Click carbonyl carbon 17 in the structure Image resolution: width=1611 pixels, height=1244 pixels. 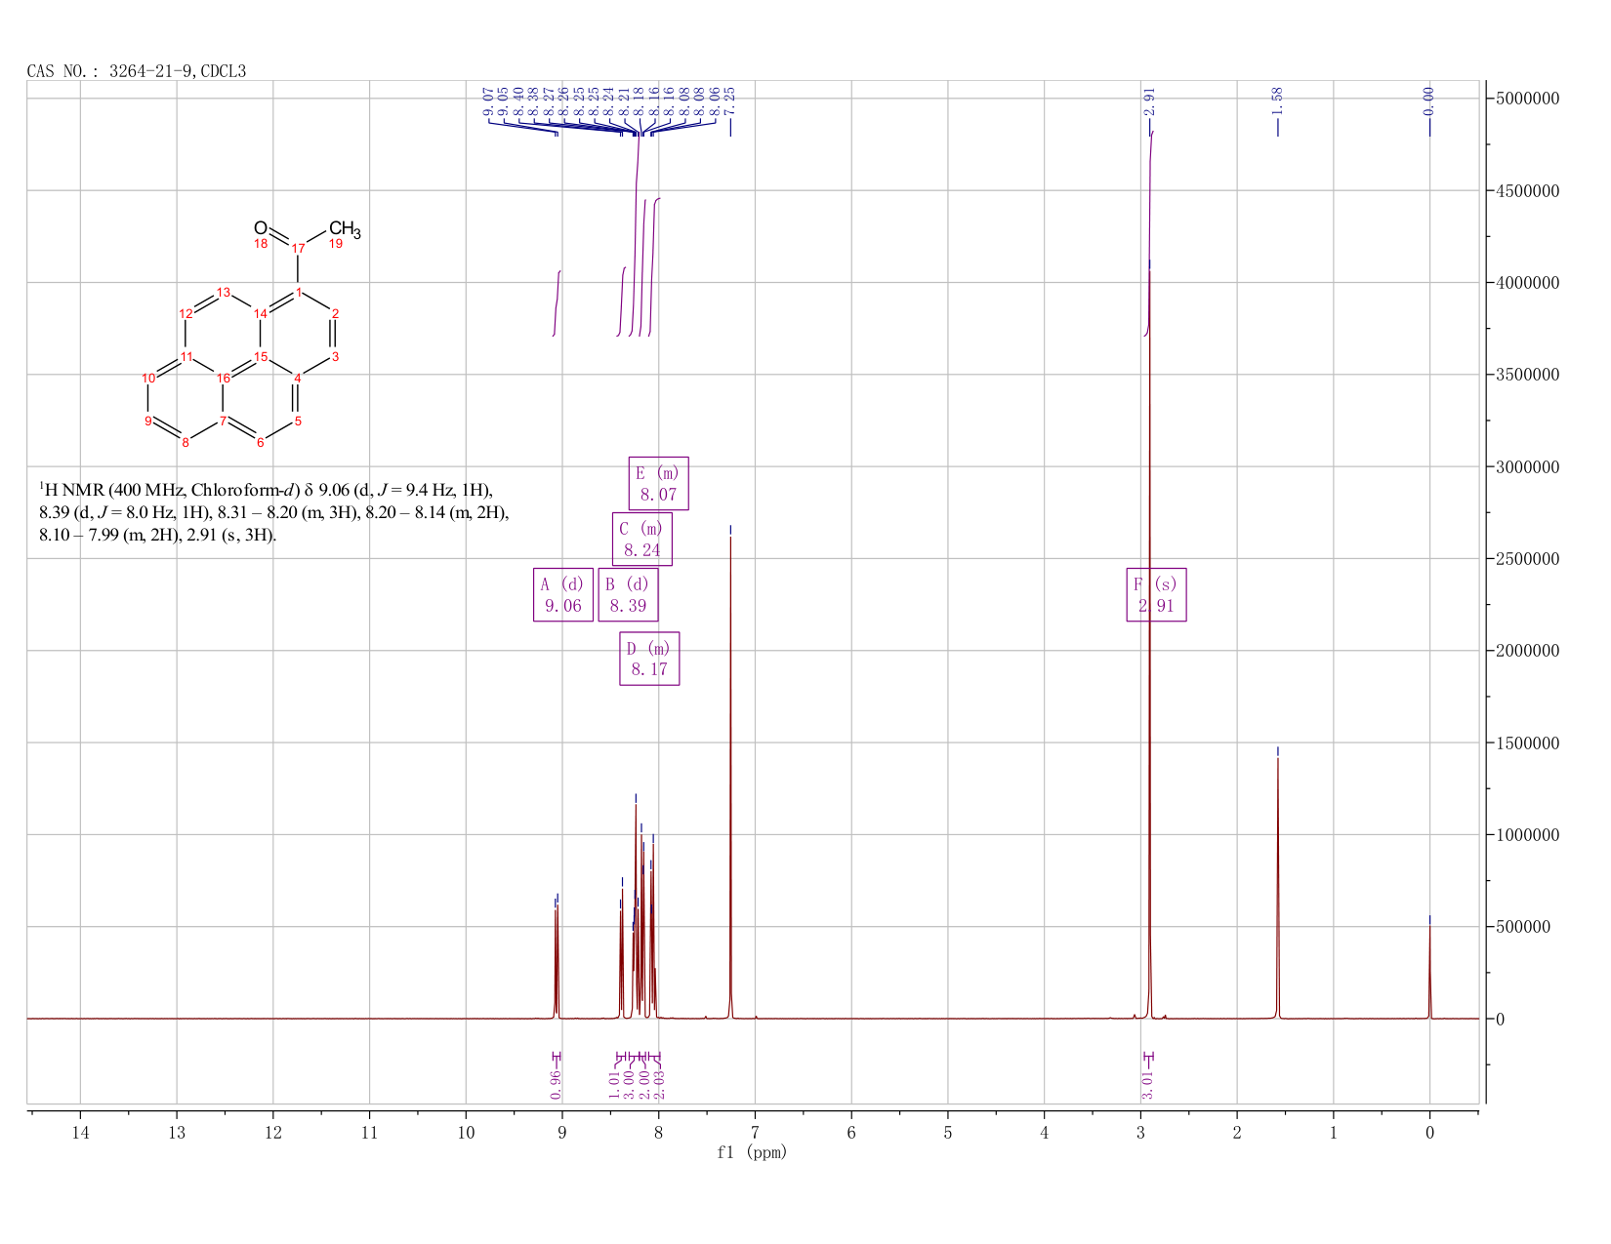pos(299,248)
